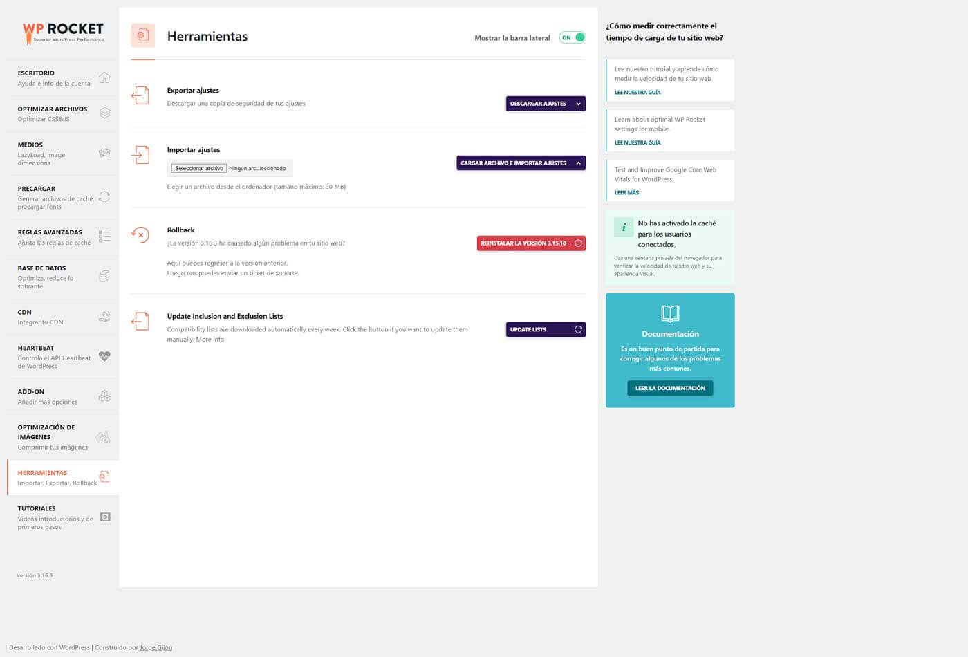Click the Tutoriales video icon
Screen dimensions: 968x657
105,517
